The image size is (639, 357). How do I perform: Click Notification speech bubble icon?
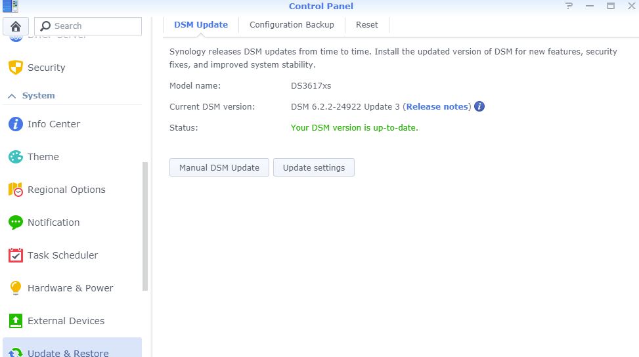click(16, 222)
